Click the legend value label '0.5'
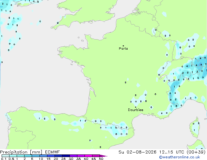 pos(11,159)
